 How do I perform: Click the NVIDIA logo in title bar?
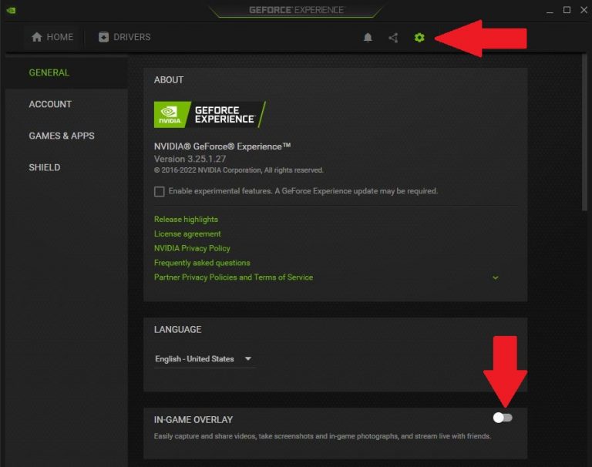(11, 10)
